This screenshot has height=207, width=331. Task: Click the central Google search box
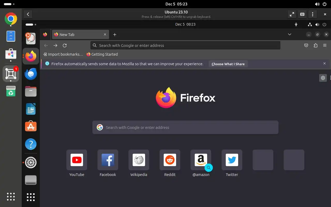pyautogui.click(x=185, y=127)
